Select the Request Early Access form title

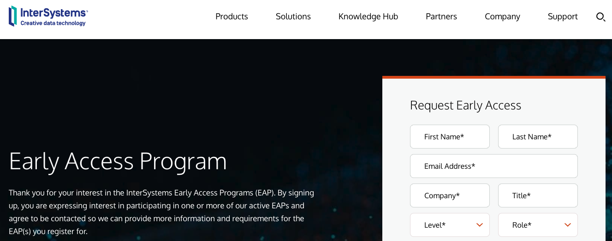click(x=465, y=106)
